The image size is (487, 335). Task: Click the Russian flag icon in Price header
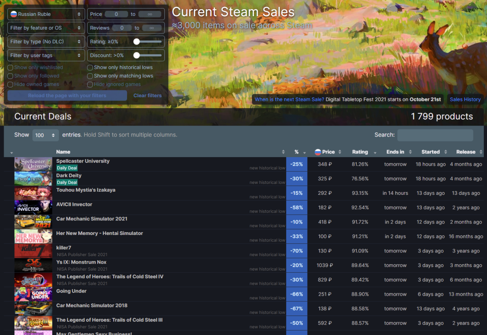pyautogui.click(x=318, y=152)
